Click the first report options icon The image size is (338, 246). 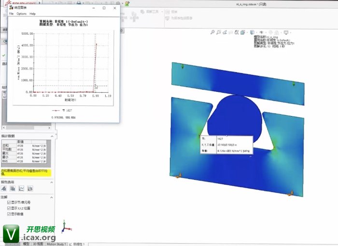tap(4, 188)
